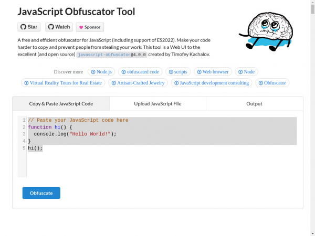The image size is (315, 236).
Task: Open the Artisan-Crafted Jewelry link
Action: click(x=138, y=83)
